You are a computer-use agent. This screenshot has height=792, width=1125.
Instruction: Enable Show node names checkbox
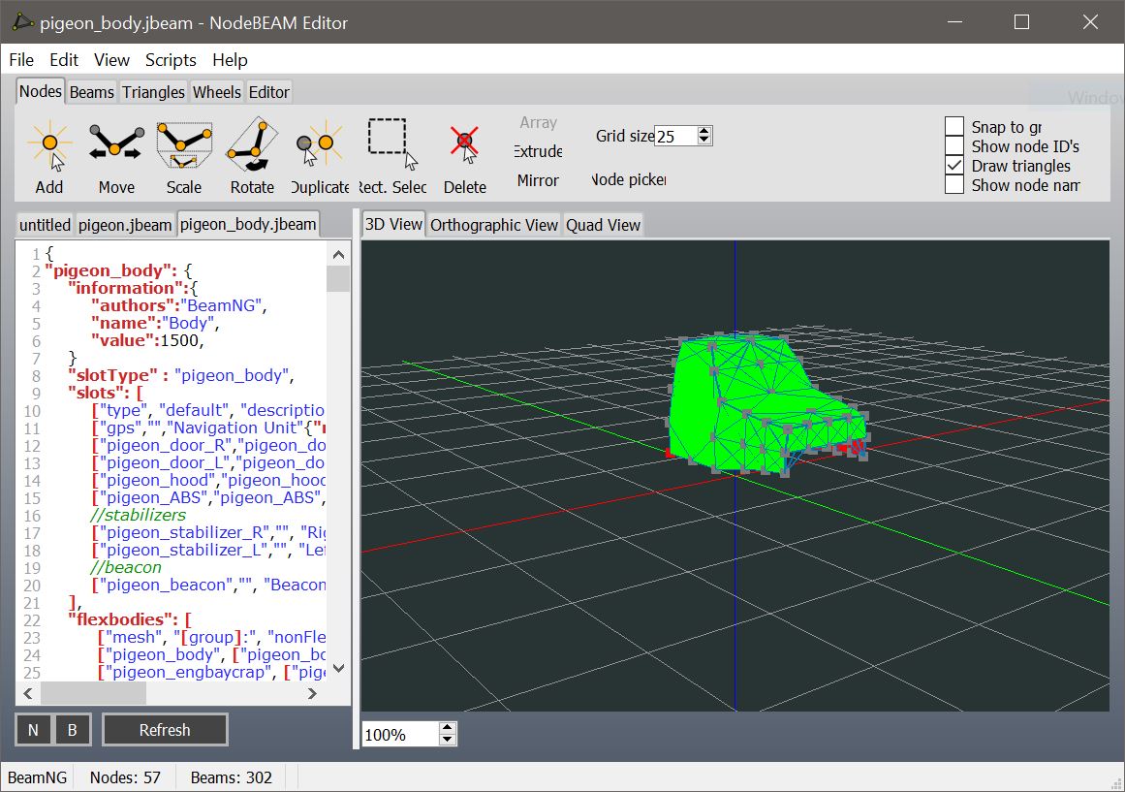pos(954,184)
